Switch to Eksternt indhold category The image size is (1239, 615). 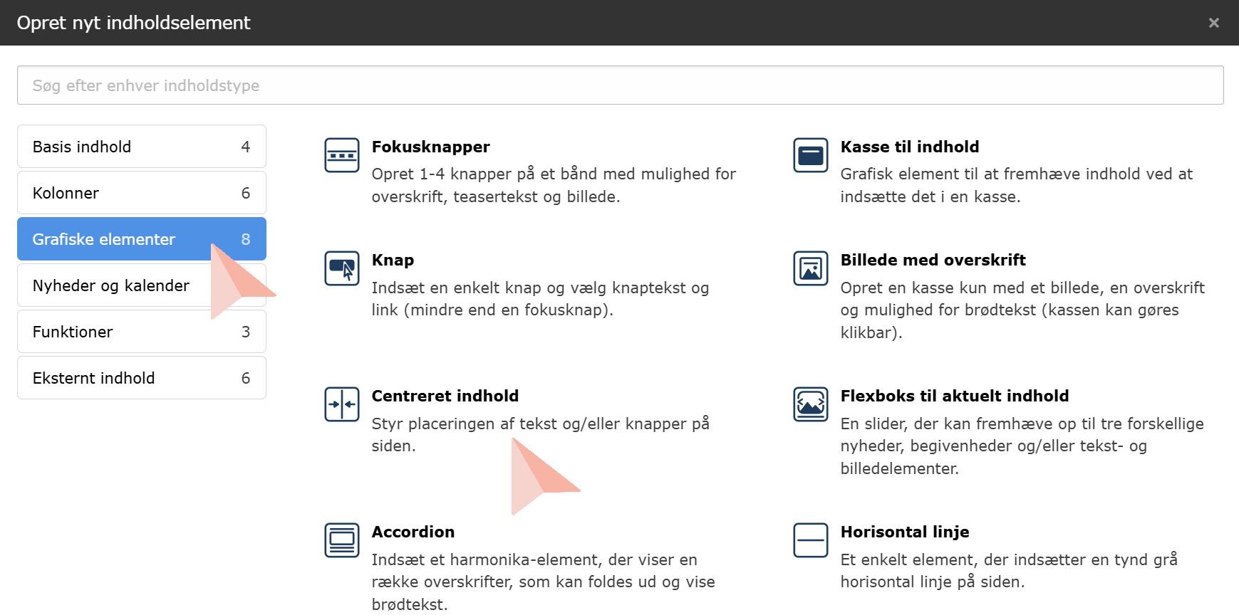click(142, 378)
